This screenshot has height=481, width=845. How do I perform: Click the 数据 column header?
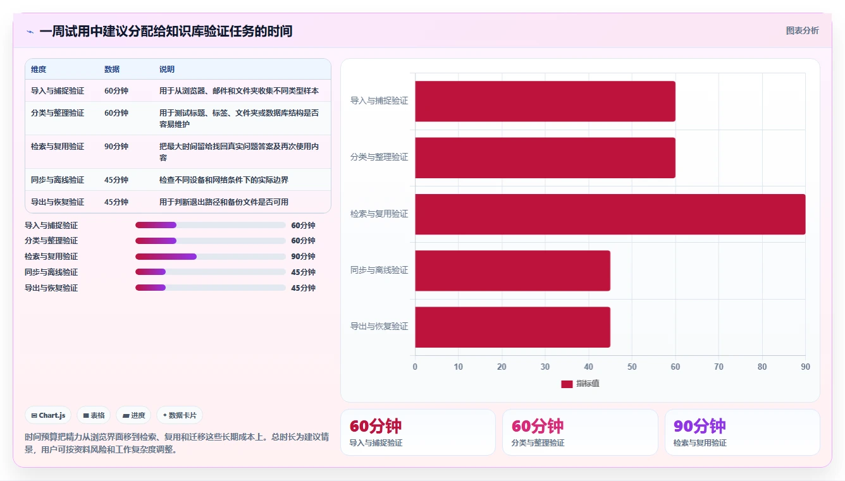pos(112,70)
